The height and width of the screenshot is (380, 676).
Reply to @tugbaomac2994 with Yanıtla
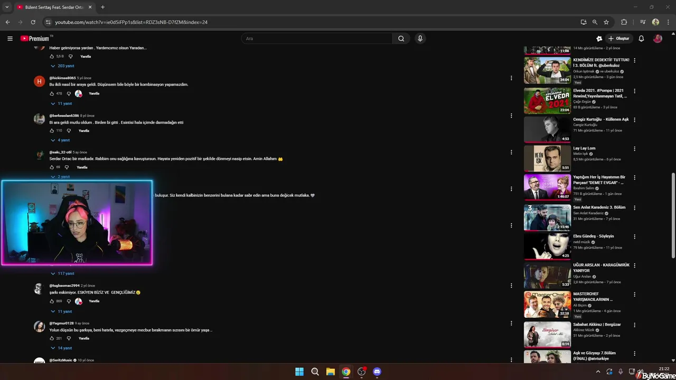point(94,301)
